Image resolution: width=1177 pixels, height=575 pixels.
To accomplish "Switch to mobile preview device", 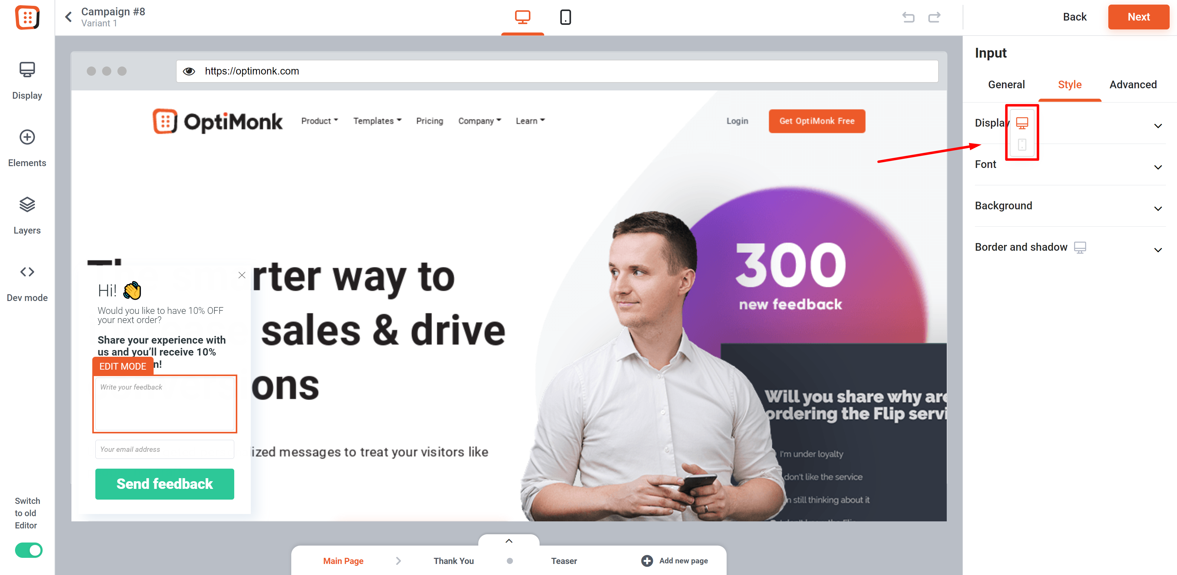I will point(565,17).
